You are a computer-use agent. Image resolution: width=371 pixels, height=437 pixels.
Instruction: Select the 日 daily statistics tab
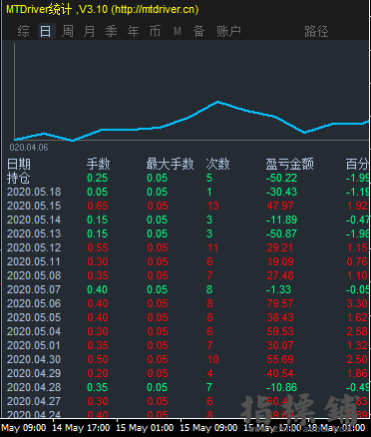point(46,31)
